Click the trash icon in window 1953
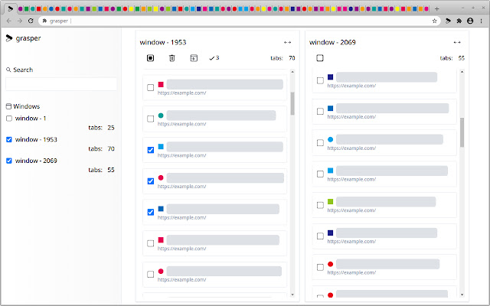Screen dimensions: 490x306 [x=171, y=58]
